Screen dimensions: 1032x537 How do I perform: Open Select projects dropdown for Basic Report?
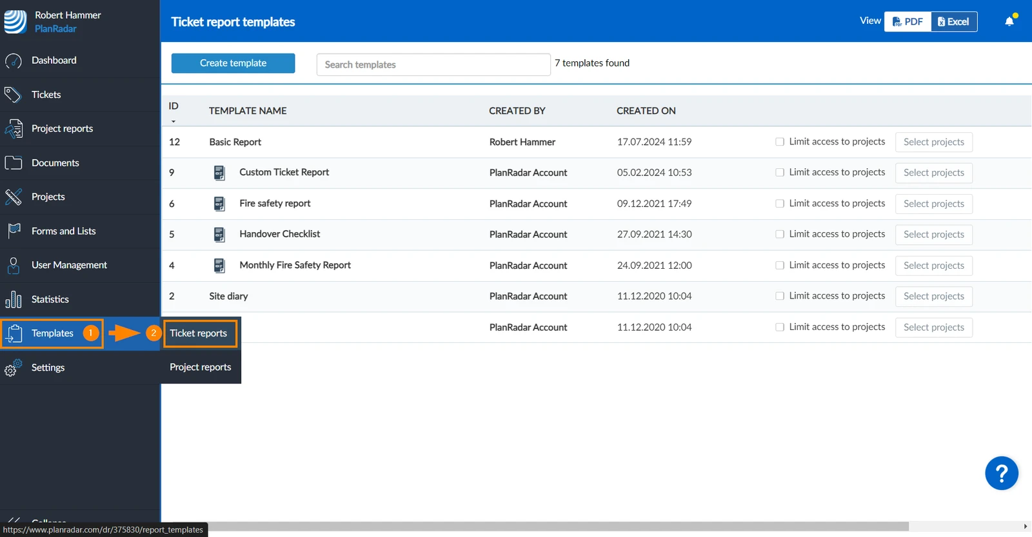(933, 142)
